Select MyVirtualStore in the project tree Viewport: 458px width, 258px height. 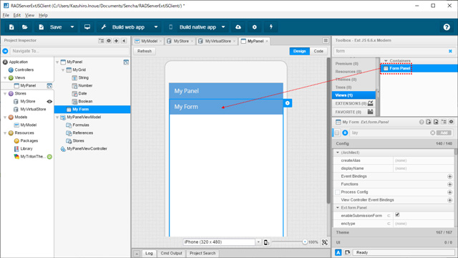(x=33, y=110)
